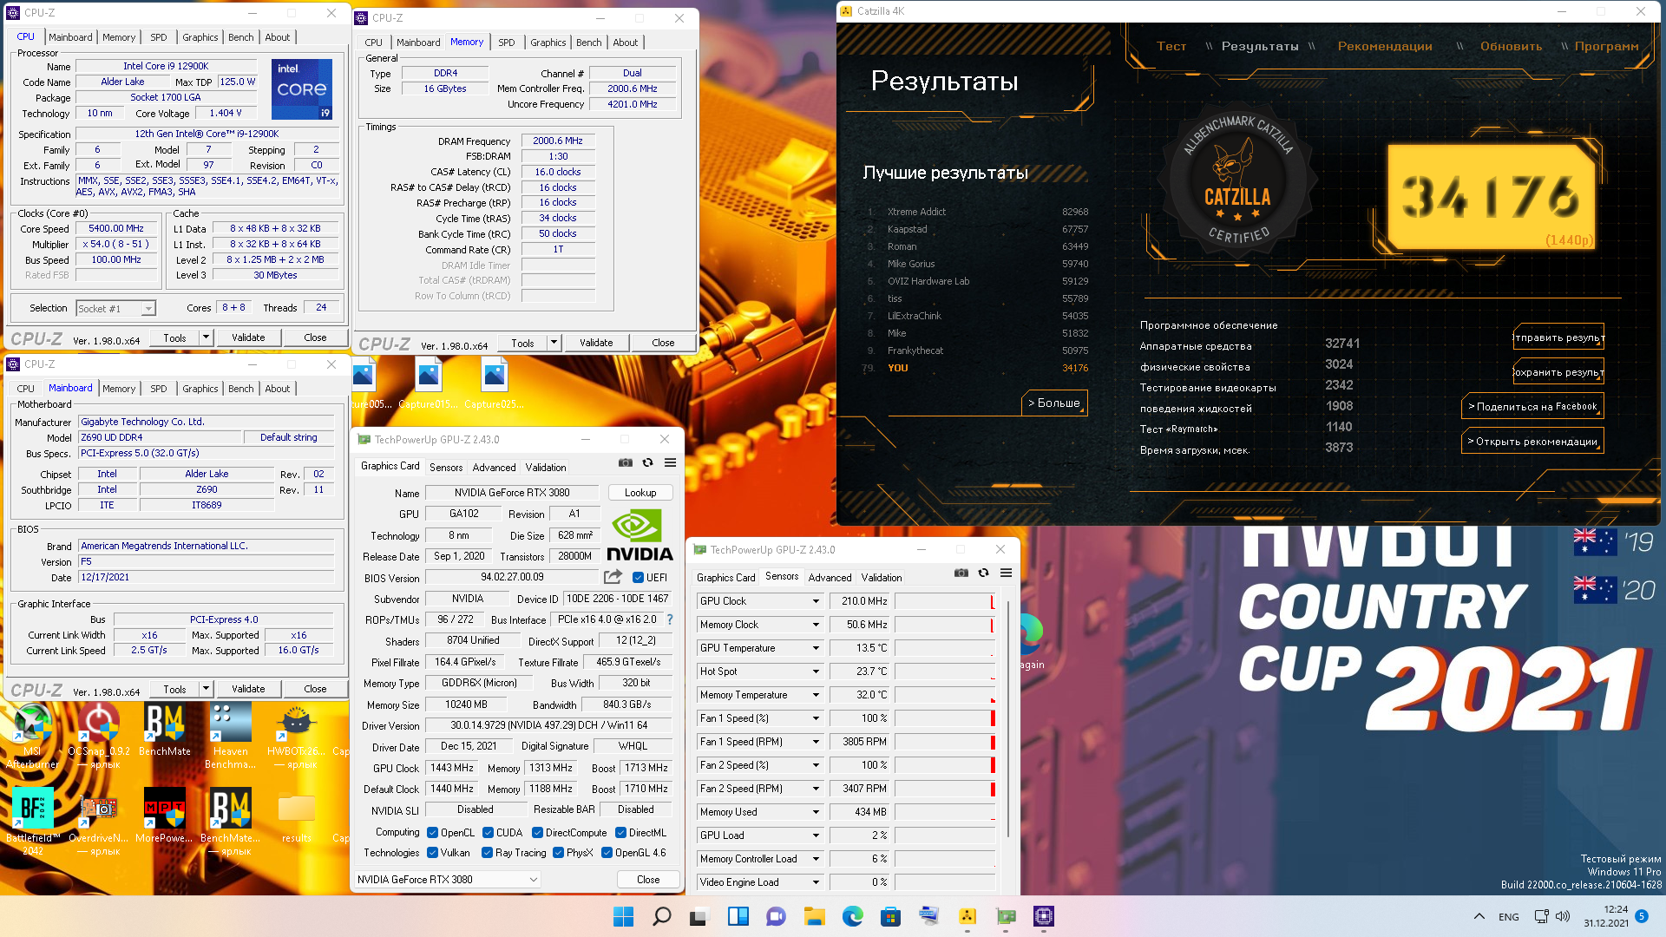Viewport: 1666px width, 937px height.
Task: Open File Explorer from the taskbar
Action: 814,916
